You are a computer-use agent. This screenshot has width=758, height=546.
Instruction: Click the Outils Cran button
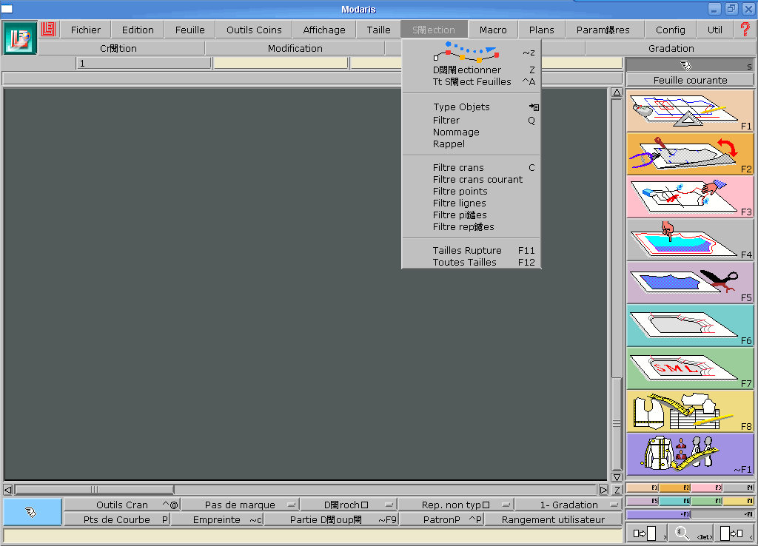(x=122, y=505)
